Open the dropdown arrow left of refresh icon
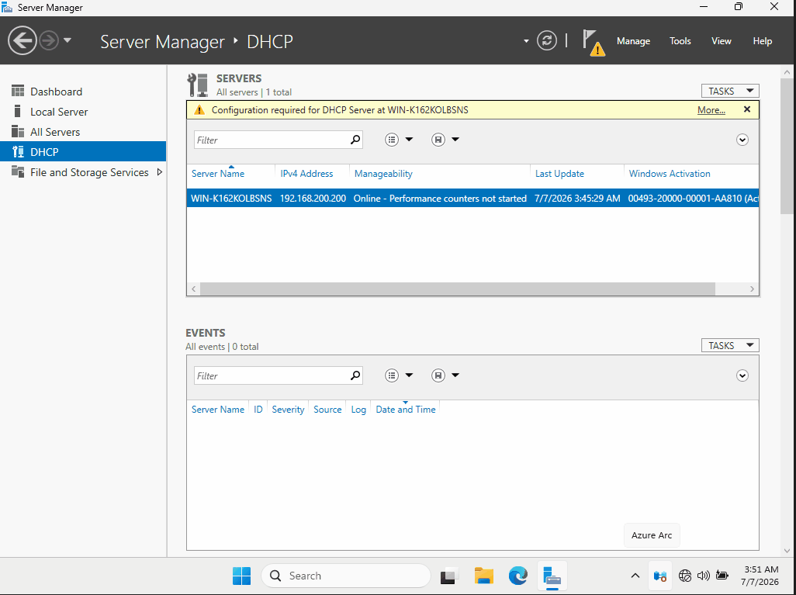Image resolution: width=796 pixels, height=595 pixels. (x=526, y=41)
